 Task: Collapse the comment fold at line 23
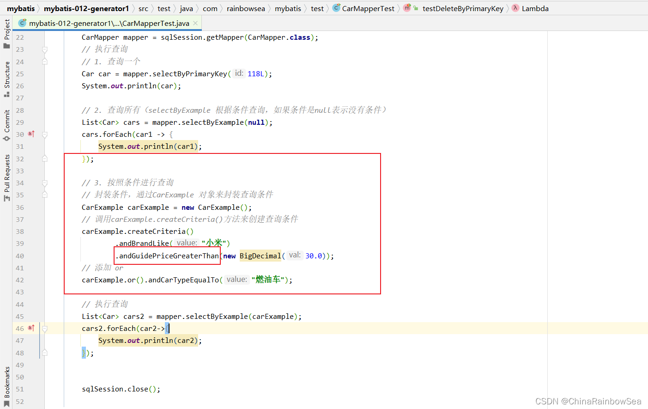click(x=45, y=49)
